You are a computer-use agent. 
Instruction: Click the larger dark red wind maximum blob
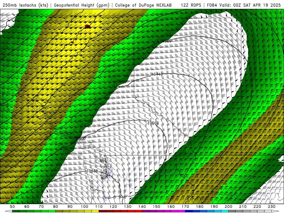tap(88, 26)
